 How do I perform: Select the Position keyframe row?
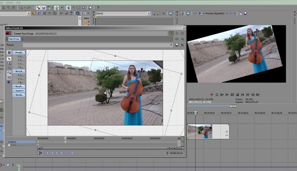click(21, 142)
